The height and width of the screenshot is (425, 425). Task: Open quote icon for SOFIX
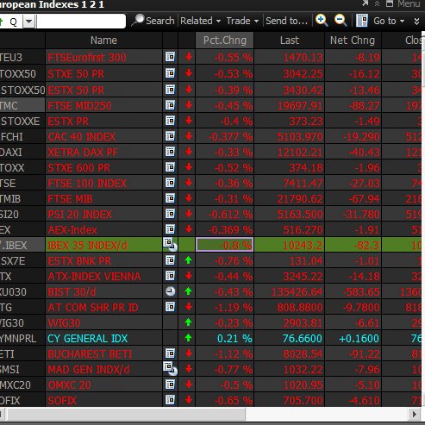tap(170, 400)
